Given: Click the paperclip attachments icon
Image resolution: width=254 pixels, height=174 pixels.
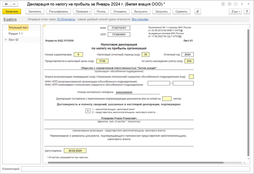Looking at the screenshot, I should (197, 12).
